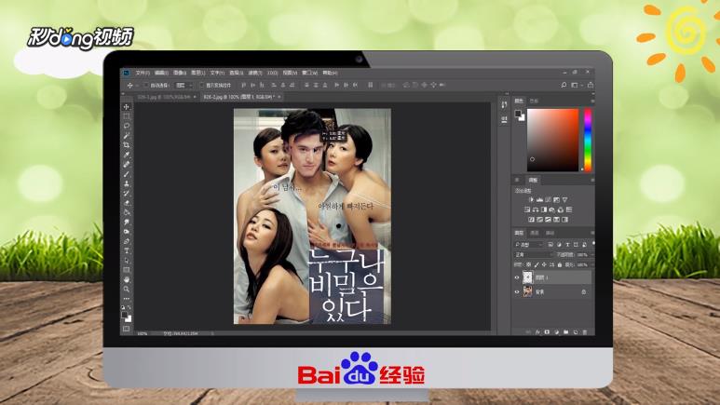Image resolution: width=720 pixels, height=405 pixels.
Task: Select the History Brush tool
Action: coord(127,194)
